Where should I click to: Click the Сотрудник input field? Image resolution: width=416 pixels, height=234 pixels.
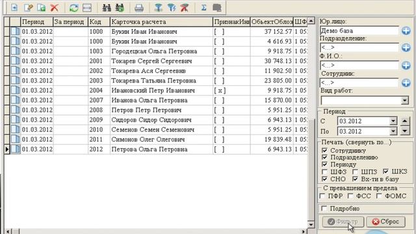pos(359,83)
